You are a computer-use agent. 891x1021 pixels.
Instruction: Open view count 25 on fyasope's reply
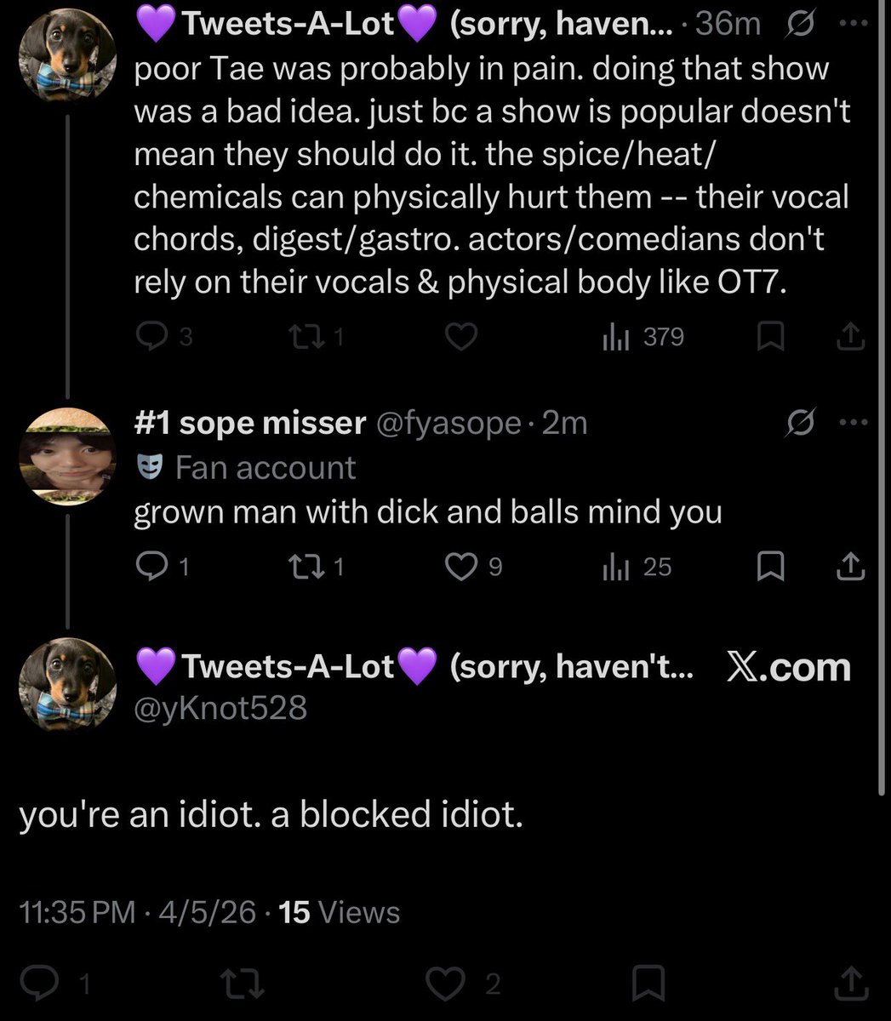[x=637, y=567]
